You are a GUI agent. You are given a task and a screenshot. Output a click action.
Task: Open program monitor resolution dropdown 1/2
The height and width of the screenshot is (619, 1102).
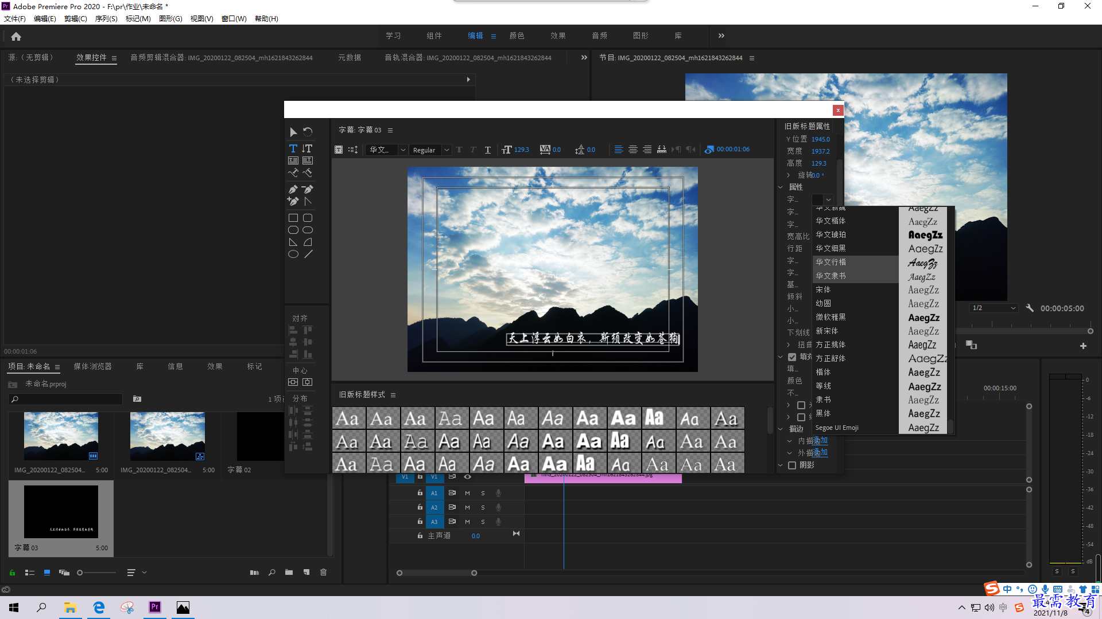pos(994,308)
